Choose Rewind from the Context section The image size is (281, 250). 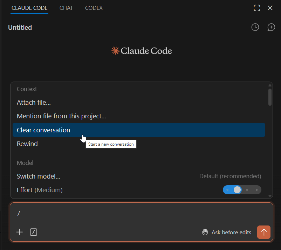pos(27,144)
